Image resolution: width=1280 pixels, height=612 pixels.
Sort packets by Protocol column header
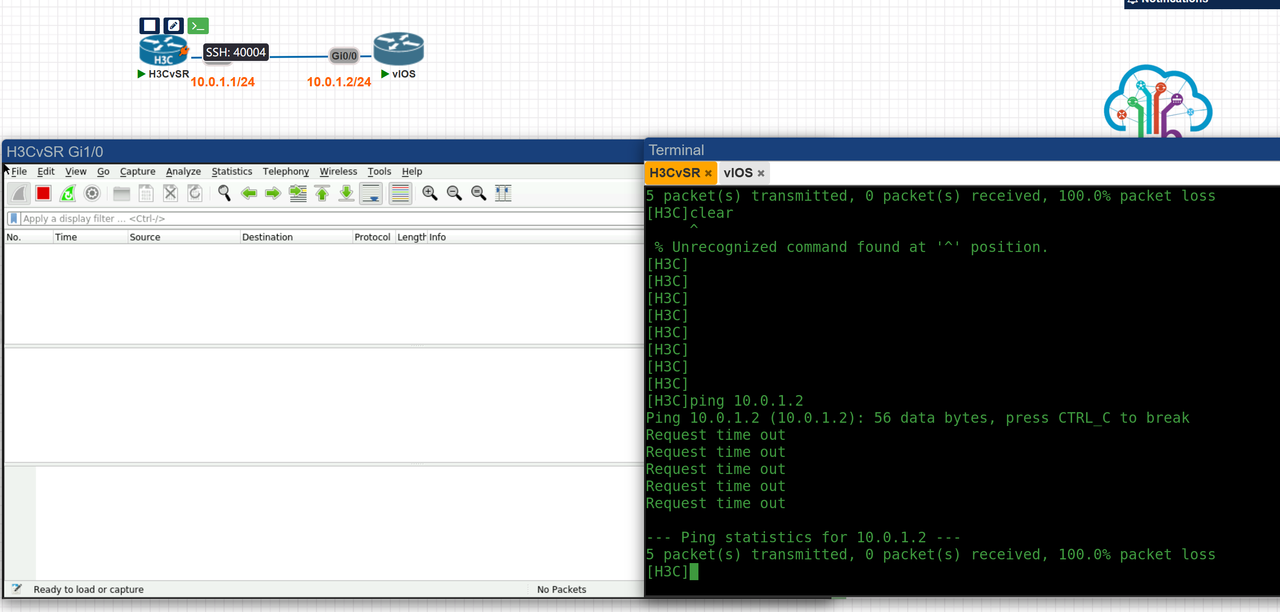(x=372, y=237)
